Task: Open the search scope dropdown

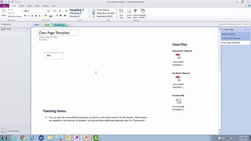Action: [x=249, y=24]
